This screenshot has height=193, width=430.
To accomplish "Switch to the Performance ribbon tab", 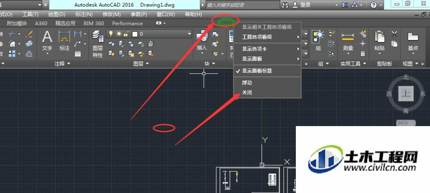I will (x=127, y=24).
